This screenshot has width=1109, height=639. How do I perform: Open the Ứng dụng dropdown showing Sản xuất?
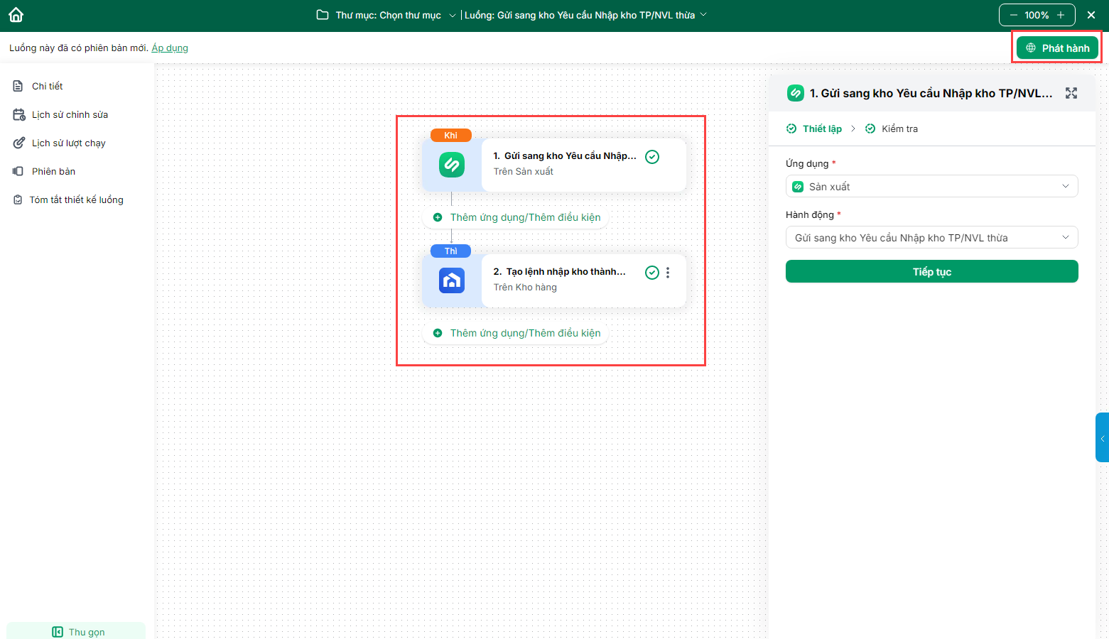(931, 187)
